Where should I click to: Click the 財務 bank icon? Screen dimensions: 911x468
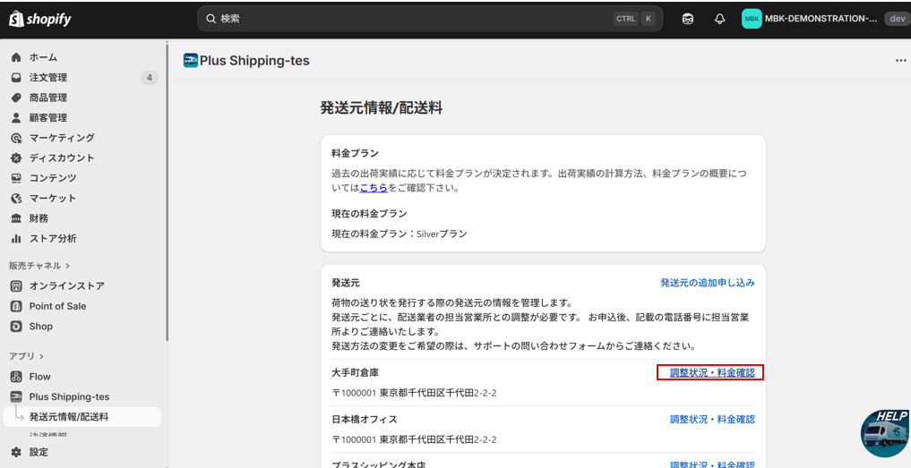[x=16, y=218]
